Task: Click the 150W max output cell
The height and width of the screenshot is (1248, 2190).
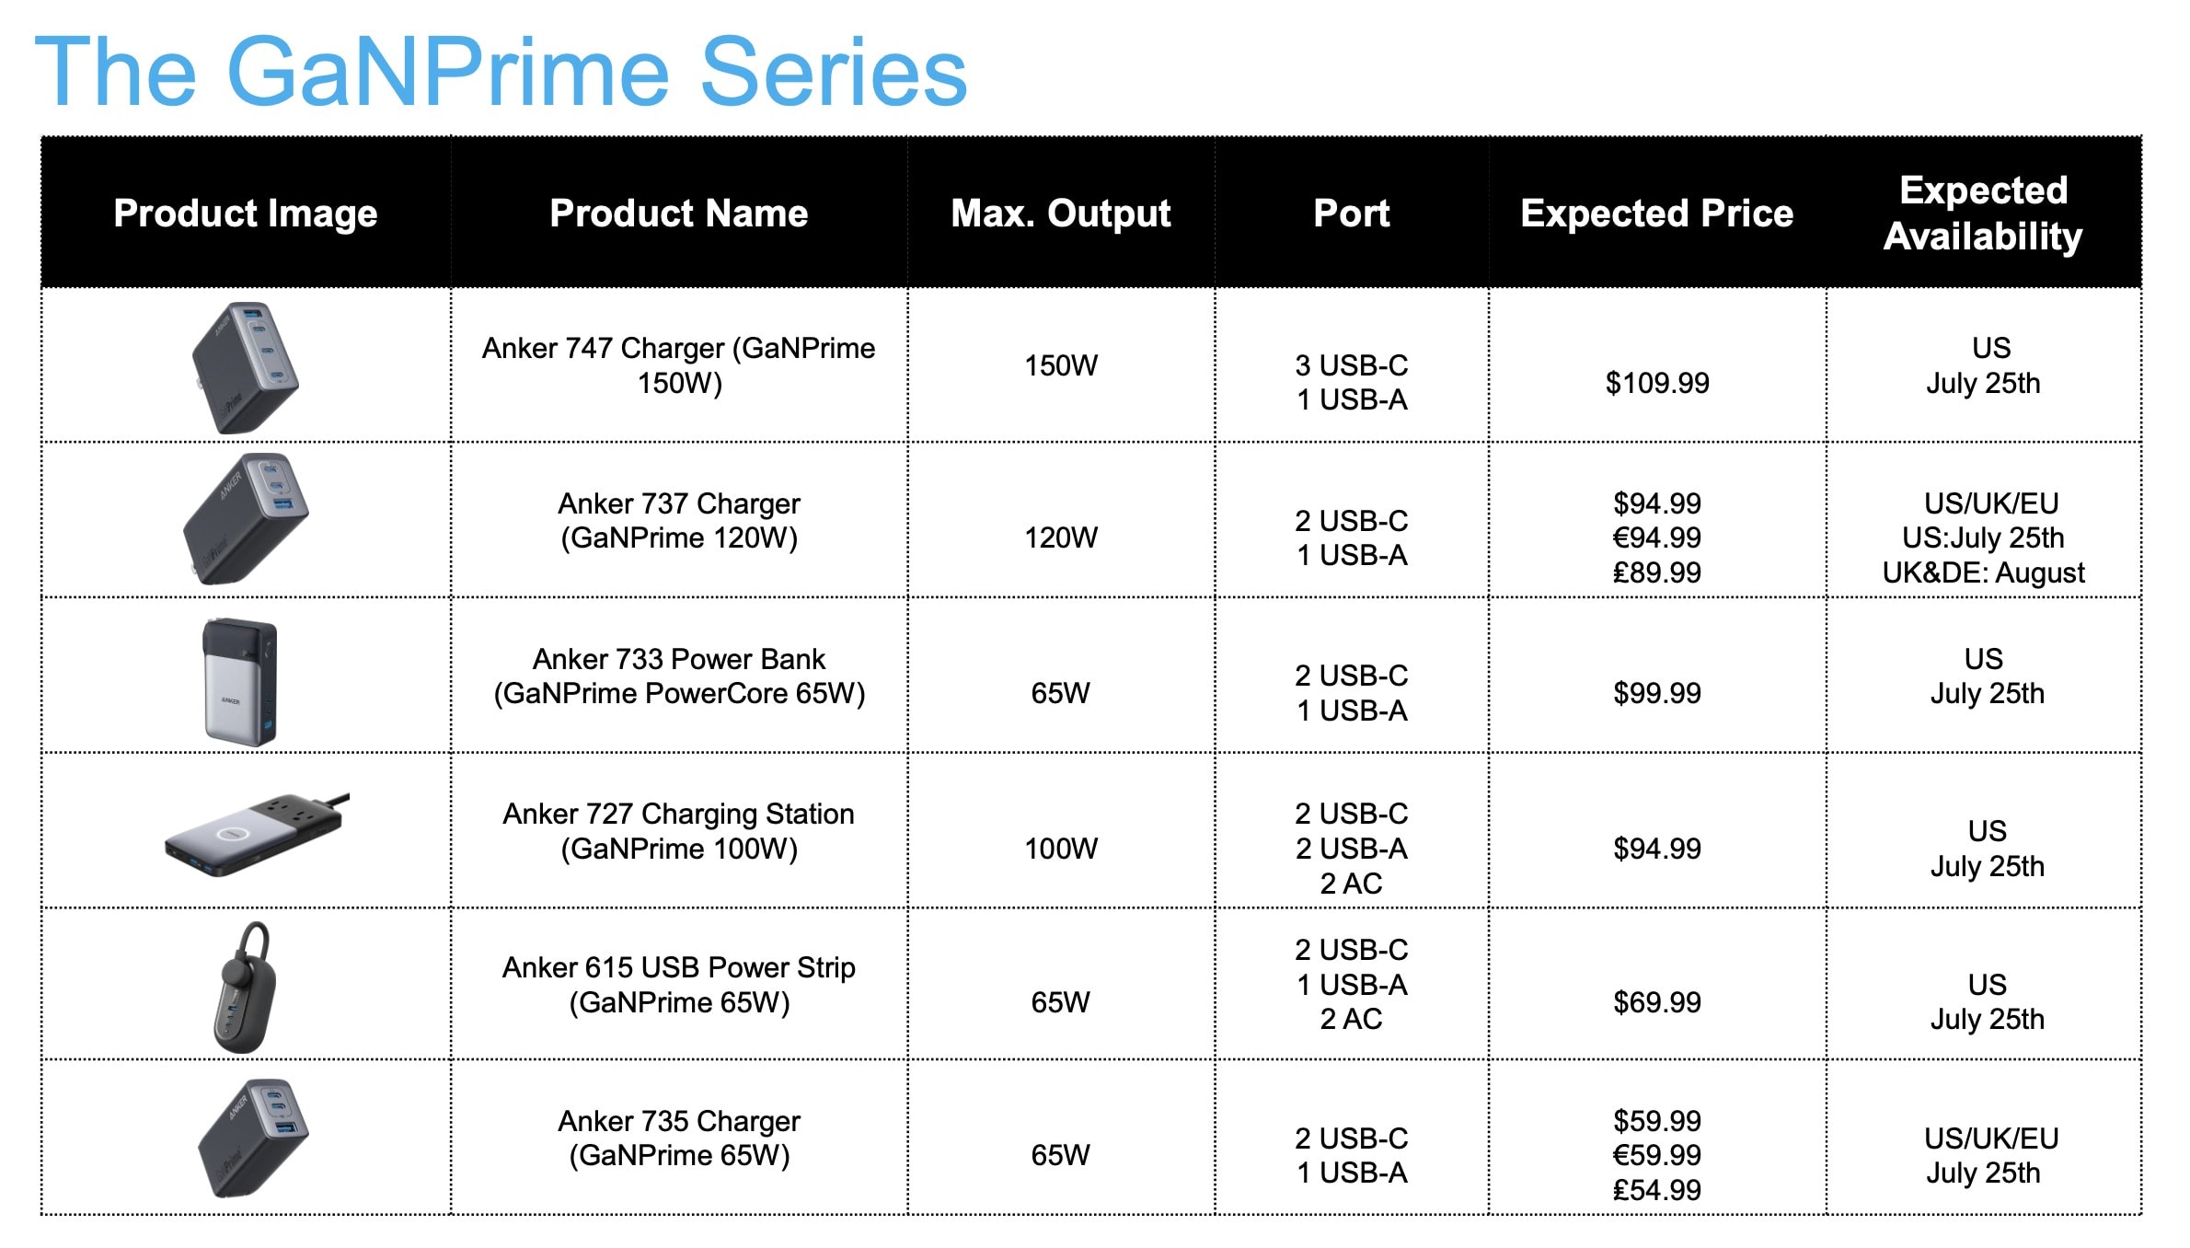Action: [1060, 365]
